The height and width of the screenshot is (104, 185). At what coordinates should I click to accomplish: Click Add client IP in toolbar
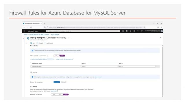pyautogui.click(x=49, y=43)
